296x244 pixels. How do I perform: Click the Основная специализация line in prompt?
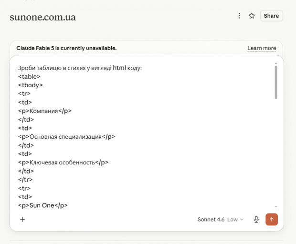pyautogui.click(x=67, y=137)
